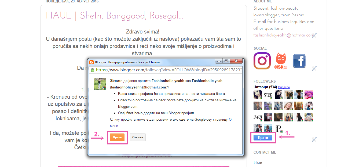359x167 pixels.
Task: Open the STEF follower avatar
Action: (268, 95)
